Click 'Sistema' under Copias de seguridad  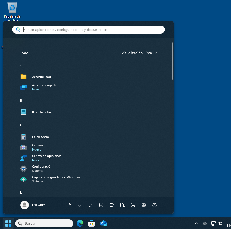tap(38, 181)
